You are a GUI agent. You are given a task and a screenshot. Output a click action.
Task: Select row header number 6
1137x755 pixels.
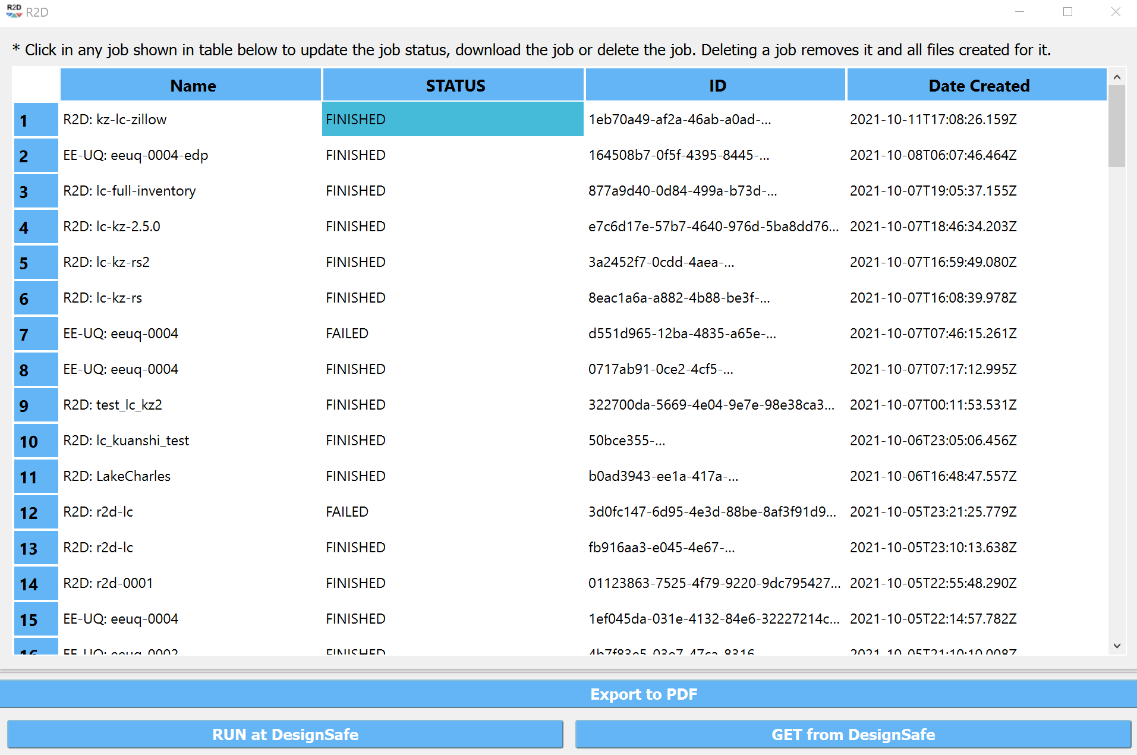click(36, 298)
